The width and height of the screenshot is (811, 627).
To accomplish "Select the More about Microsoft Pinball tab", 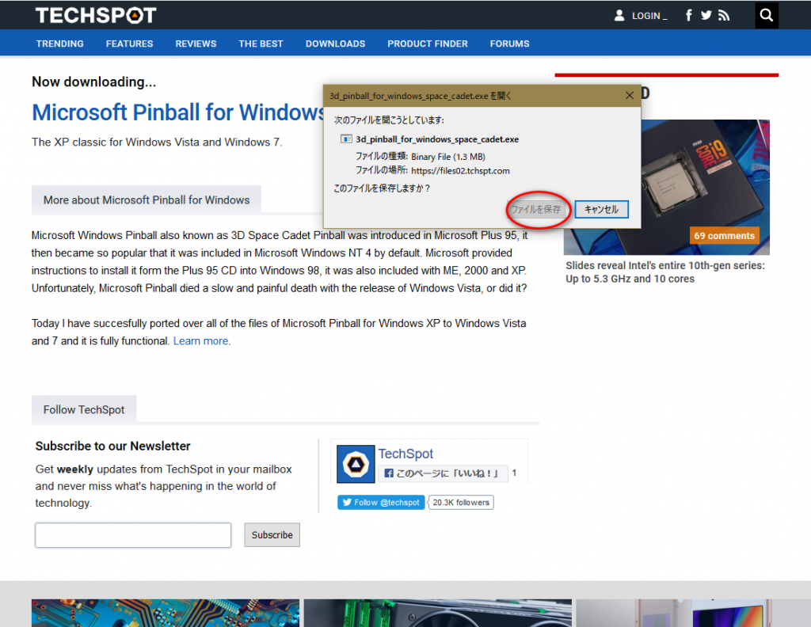I will click(147, 200).
